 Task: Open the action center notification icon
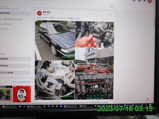pos(150,105)
